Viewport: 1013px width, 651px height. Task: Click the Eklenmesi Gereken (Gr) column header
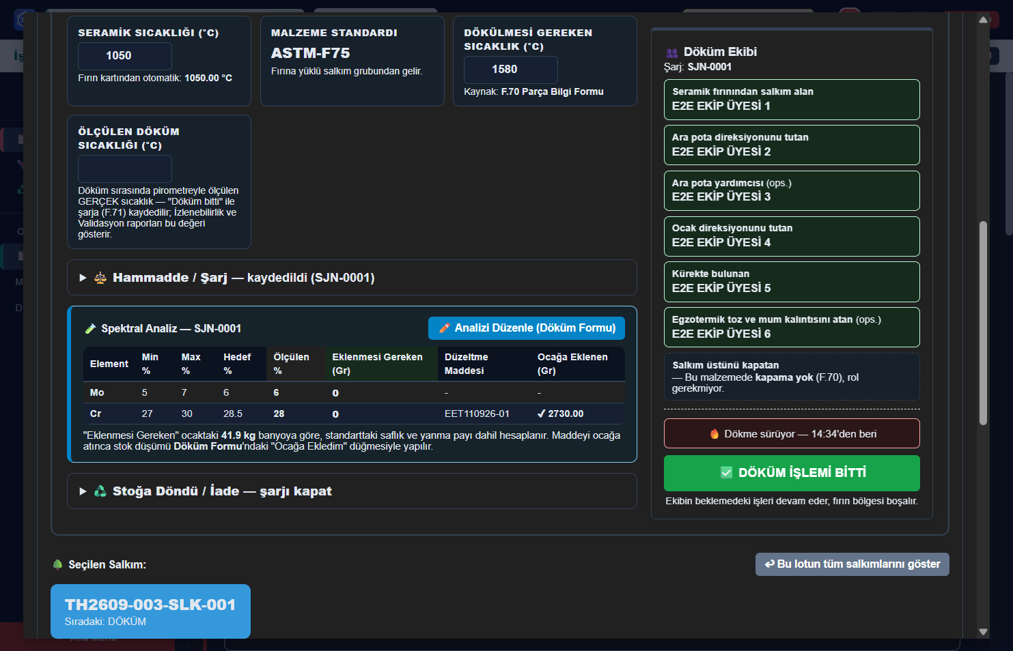(381, 364)
